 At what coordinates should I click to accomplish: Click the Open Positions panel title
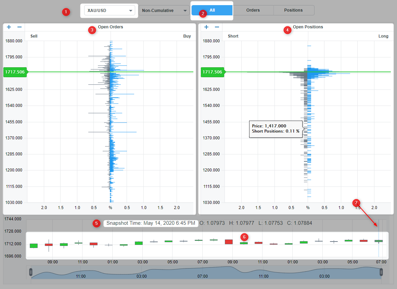click(308, 27)
